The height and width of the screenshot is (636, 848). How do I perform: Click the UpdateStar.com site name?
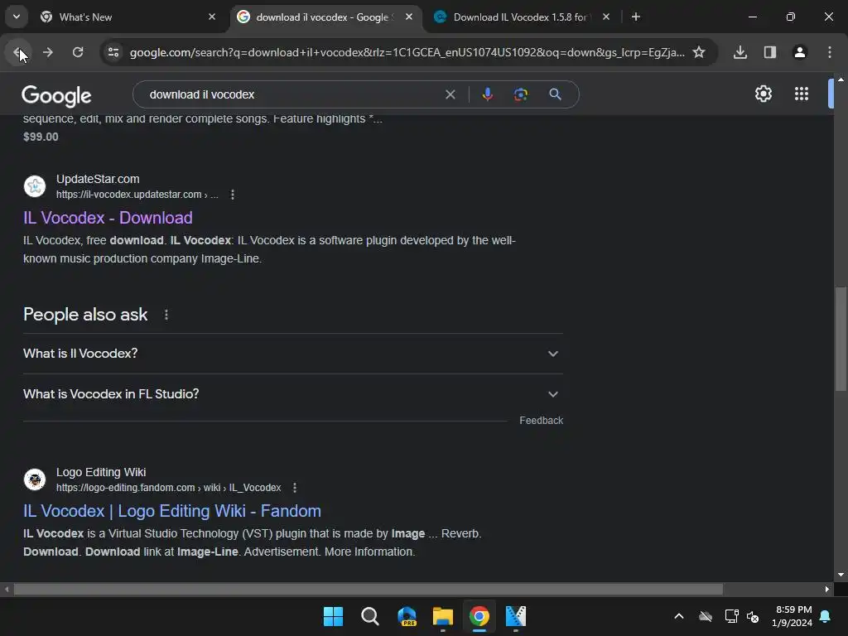tap(98, 179)
